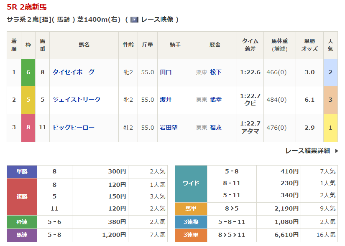Click the blue popularity cell 2
Image resolution: width=345 pixels, height=246 pixels.
[330, 73]
